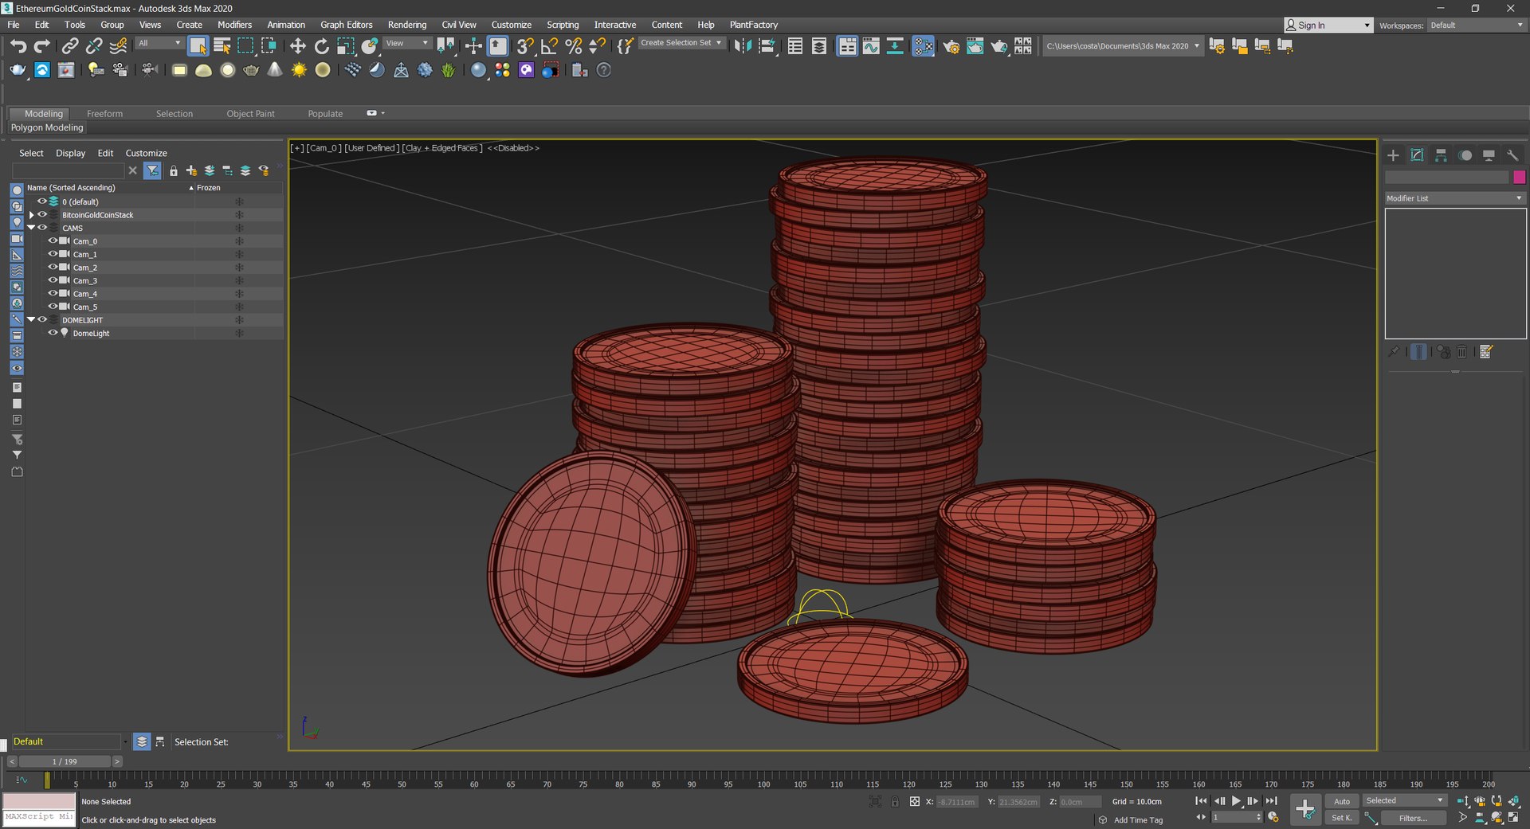
Task: Click the pink object color swatch
Action: (x=1519, y=177)
